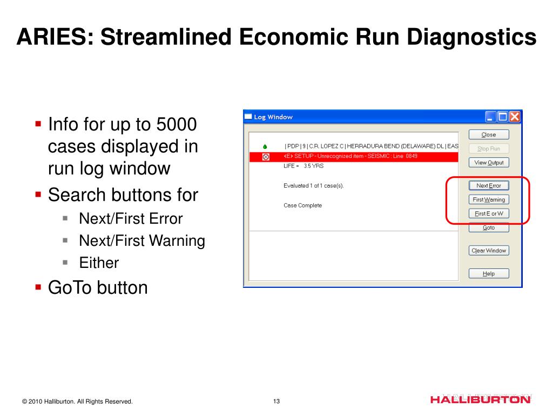Open View Output from the Log Window
Screen dimensions: 553x414
tap(488, 163)
